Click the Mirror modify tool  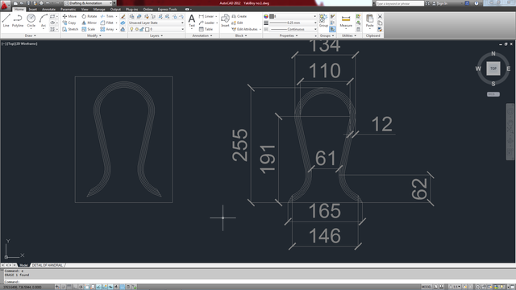pos(89,23)
